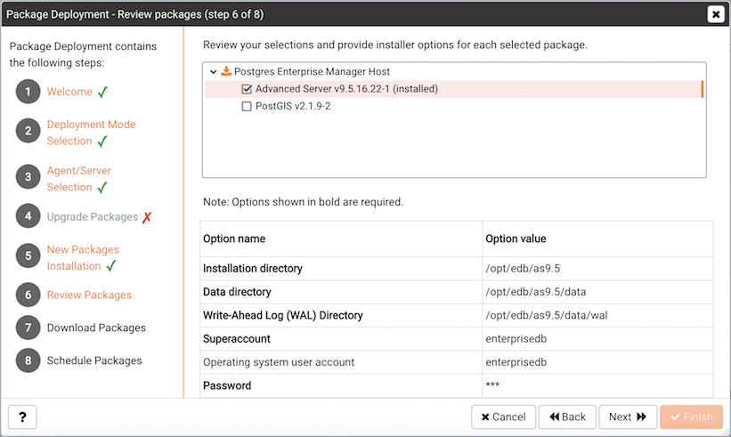
Task: Click the Installation directory option name
Action: [x=253, y=269]
